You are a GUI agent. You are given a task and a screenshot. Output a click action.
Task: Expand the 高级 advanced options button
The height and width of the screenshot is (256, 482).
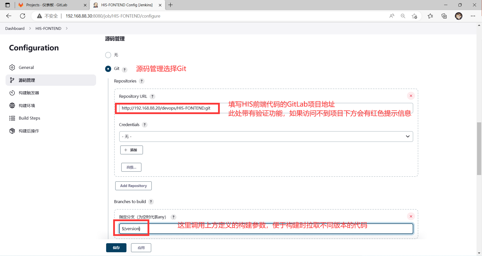(131, 167)
